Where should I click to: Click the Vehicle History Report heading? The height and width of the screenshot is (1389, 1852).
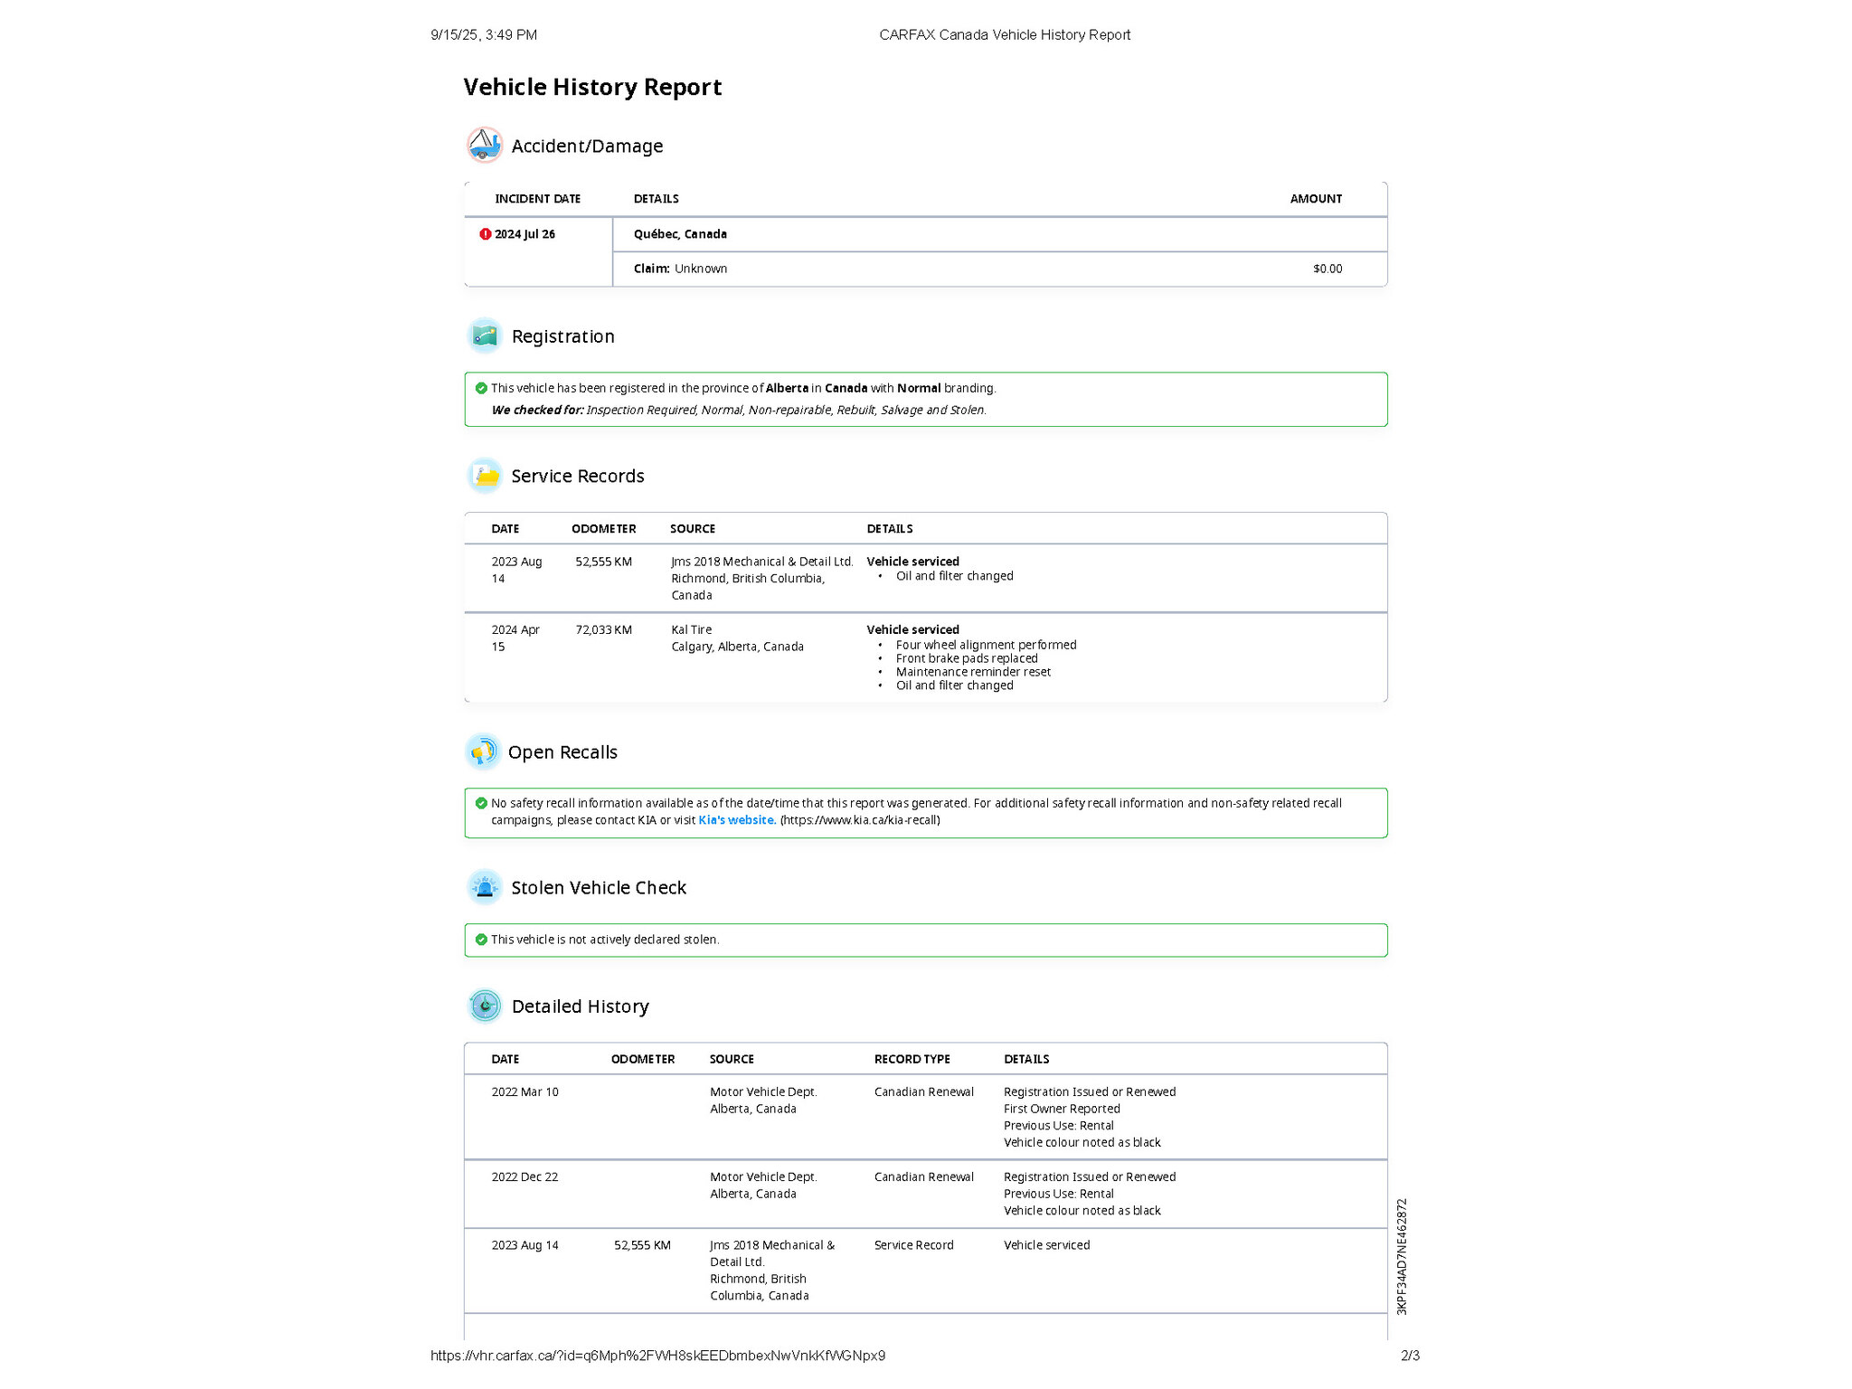(592, 87)
